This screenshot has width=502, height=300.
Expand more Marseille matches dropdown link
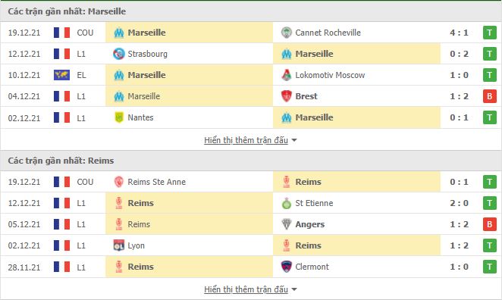246,140
